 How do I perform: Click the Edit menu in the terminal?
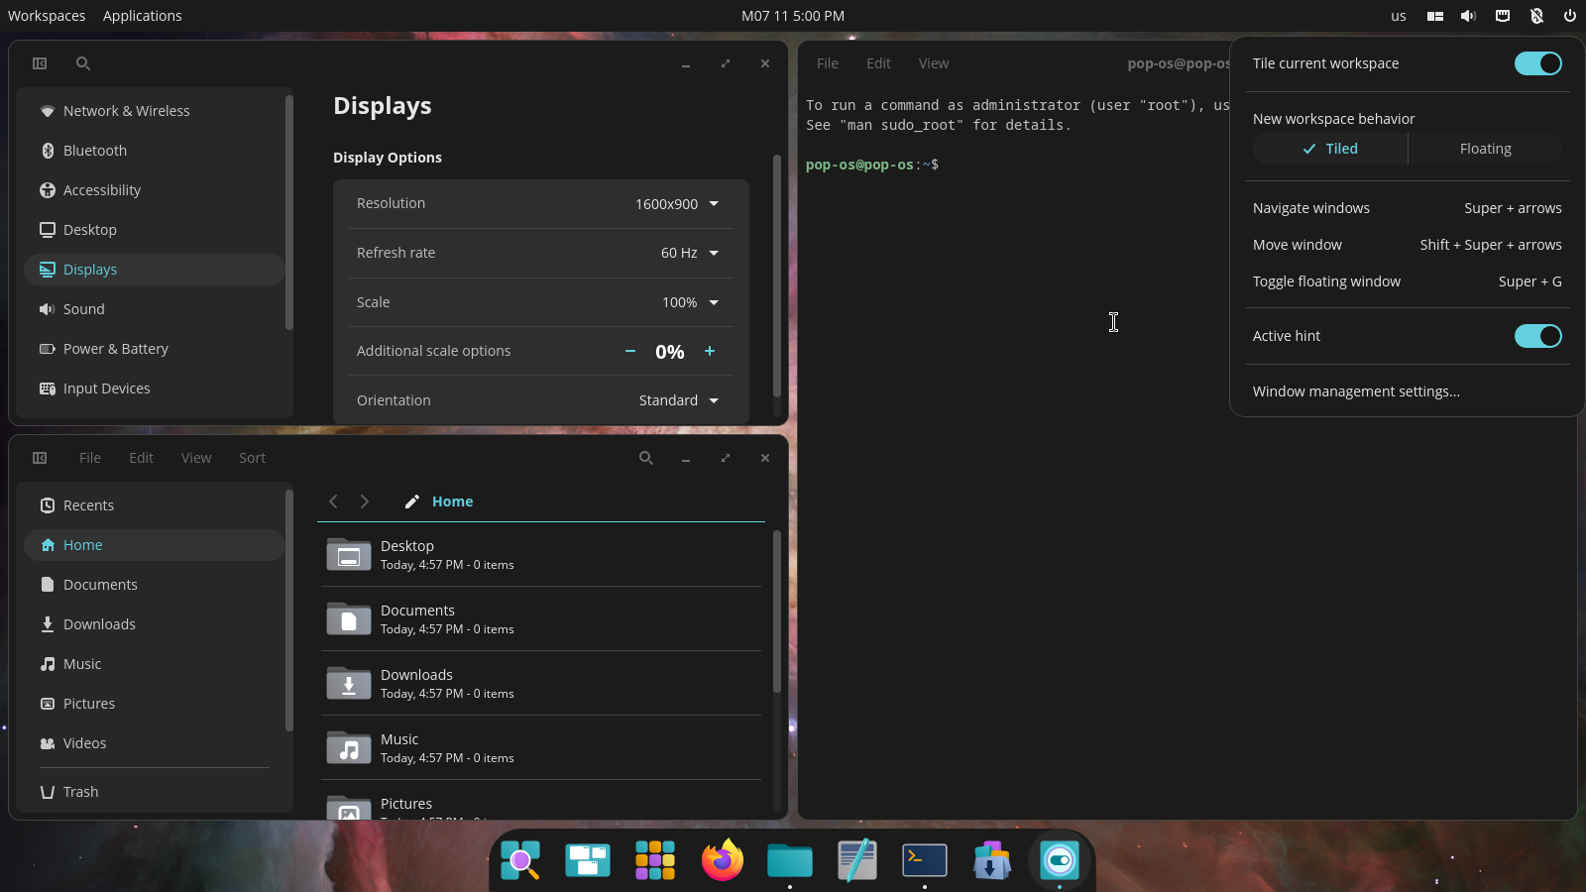point(878,62)
